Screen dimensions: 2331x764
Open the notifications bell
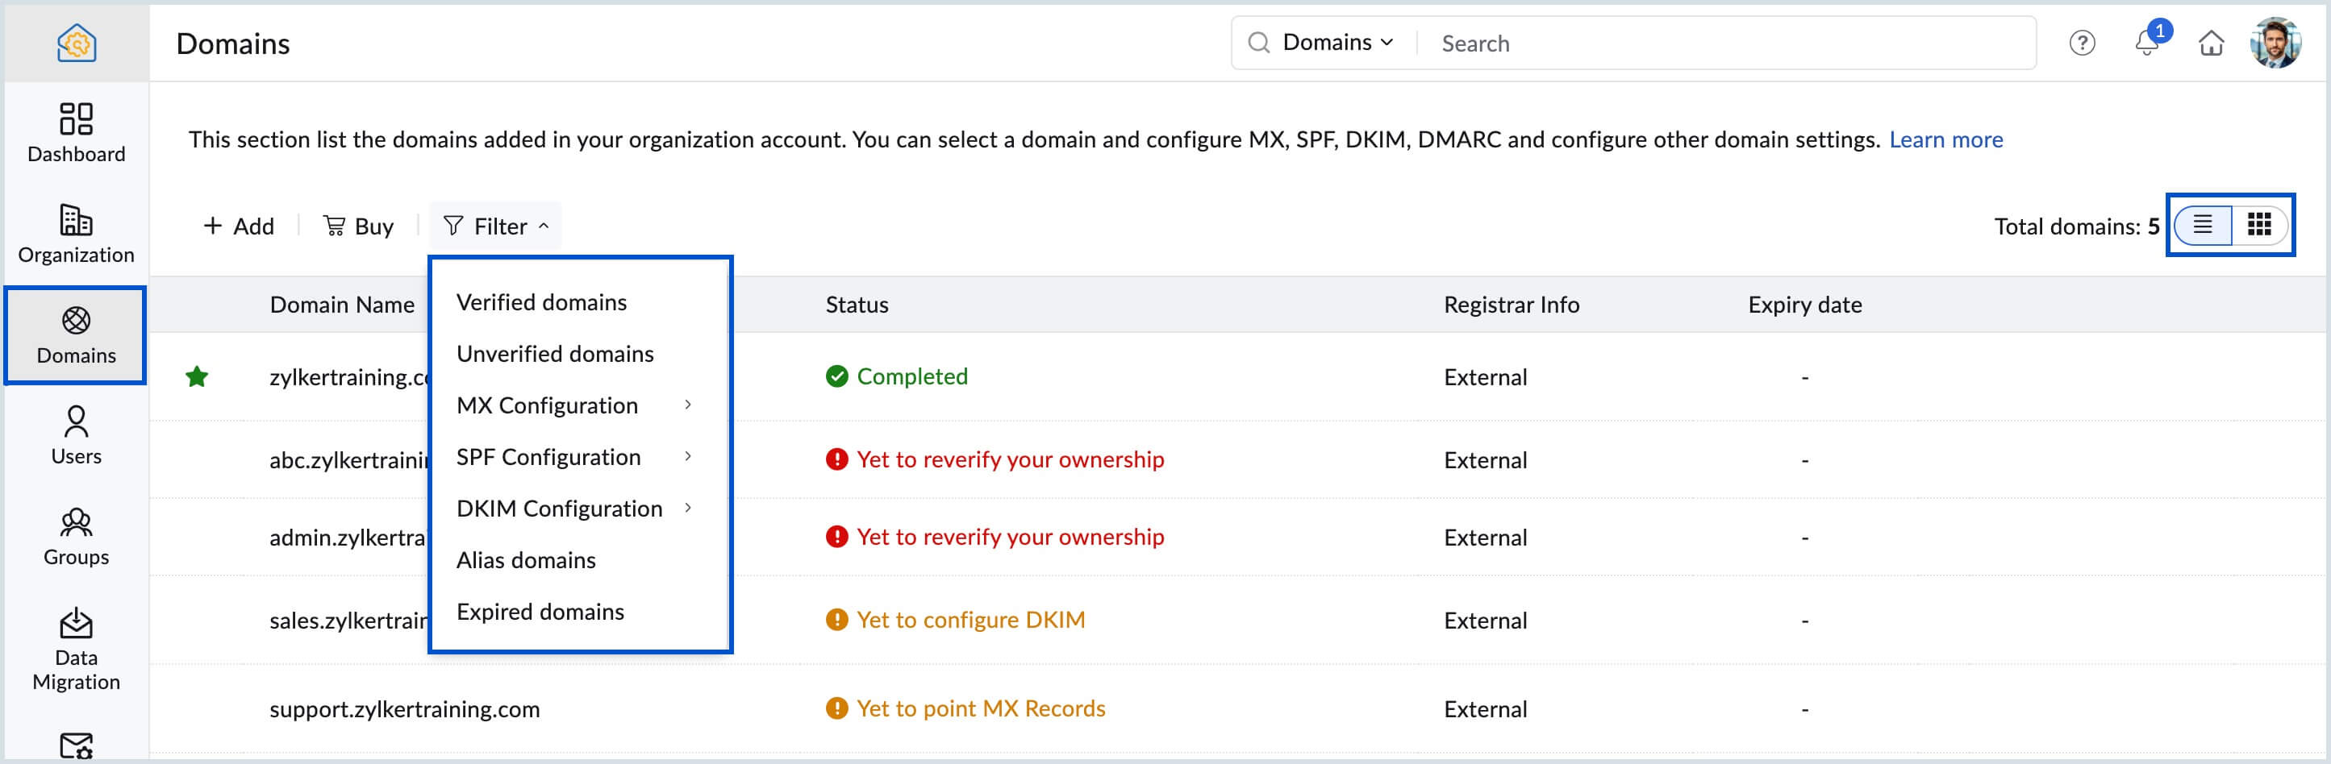click(x=2146, y=43)
